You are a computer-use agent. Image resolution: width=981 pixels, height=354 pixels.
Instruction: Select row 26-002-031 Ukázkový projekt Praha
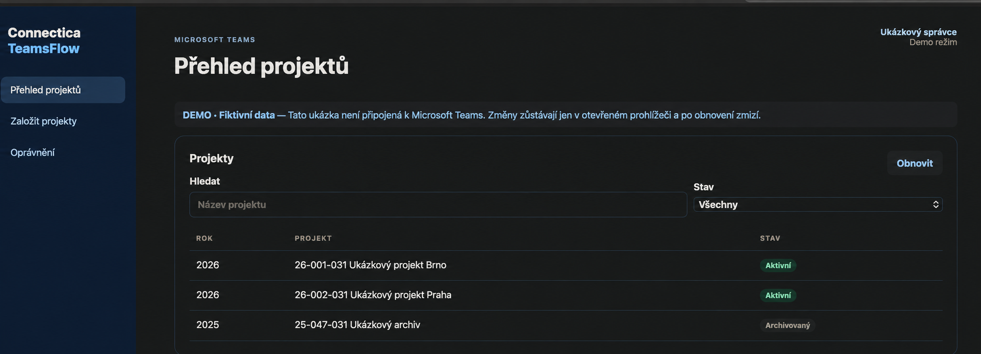[566, 295]
